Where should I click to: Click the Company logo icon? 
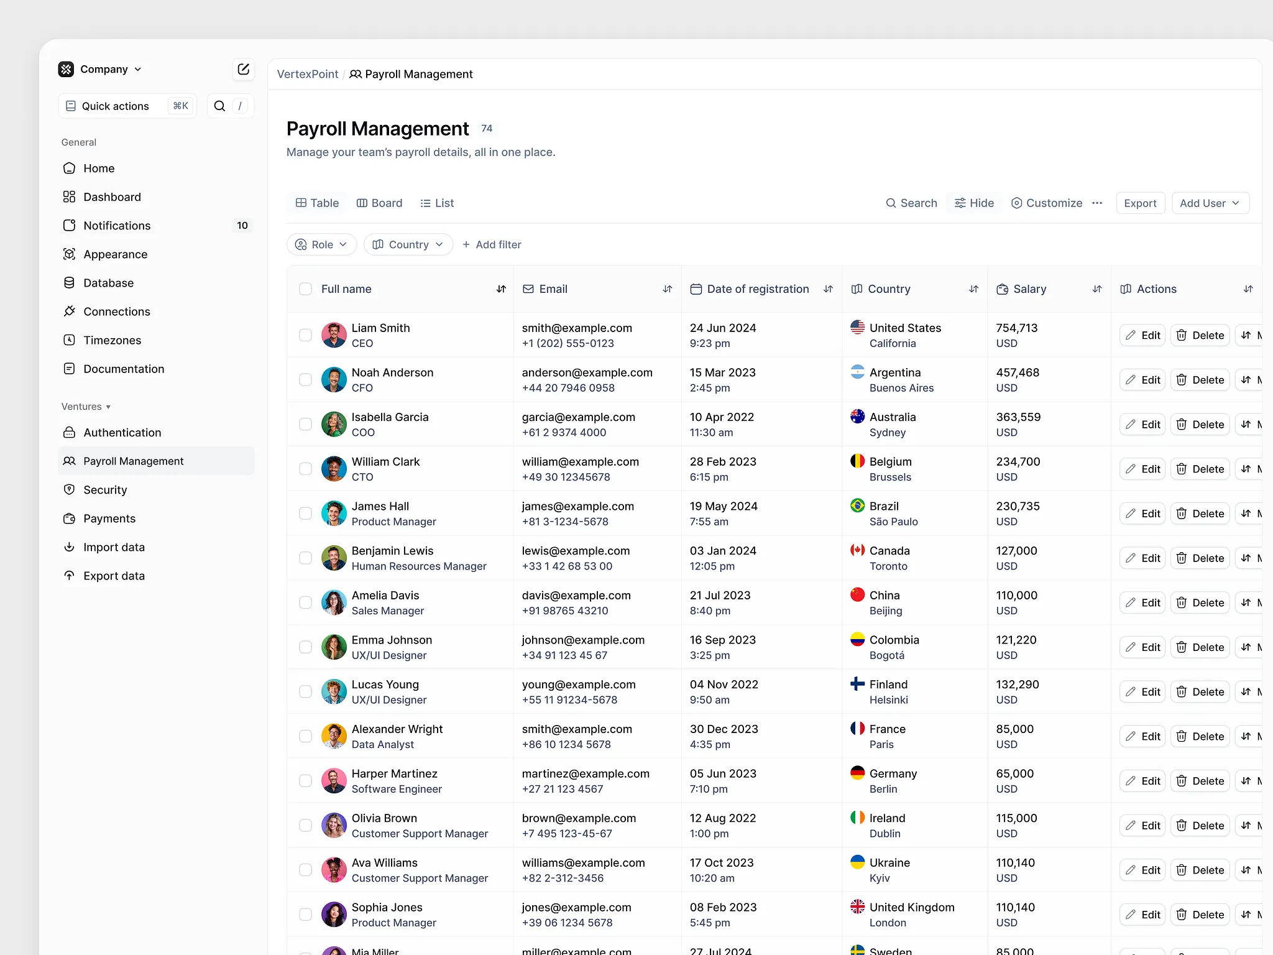point(66,69)
